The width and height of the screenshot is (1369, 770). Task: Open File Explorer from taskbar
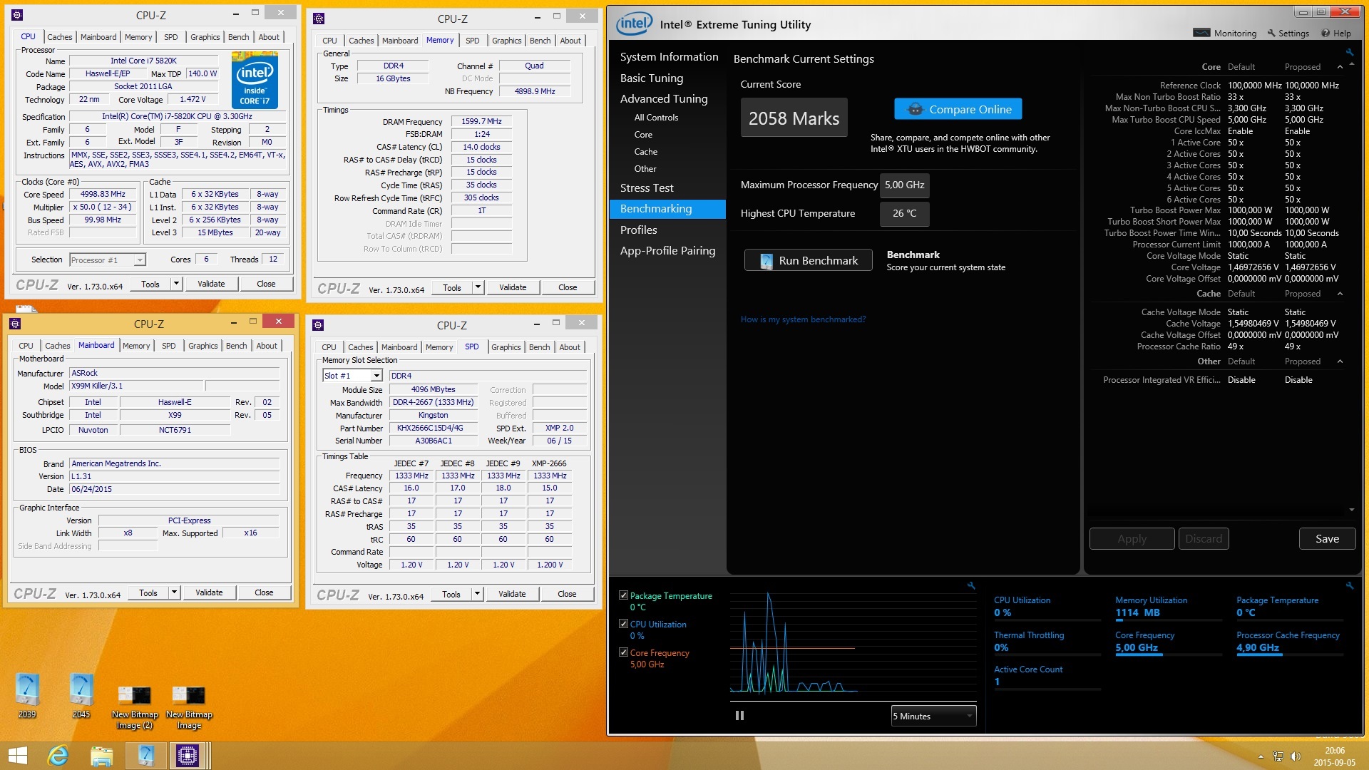click(102, 756)
